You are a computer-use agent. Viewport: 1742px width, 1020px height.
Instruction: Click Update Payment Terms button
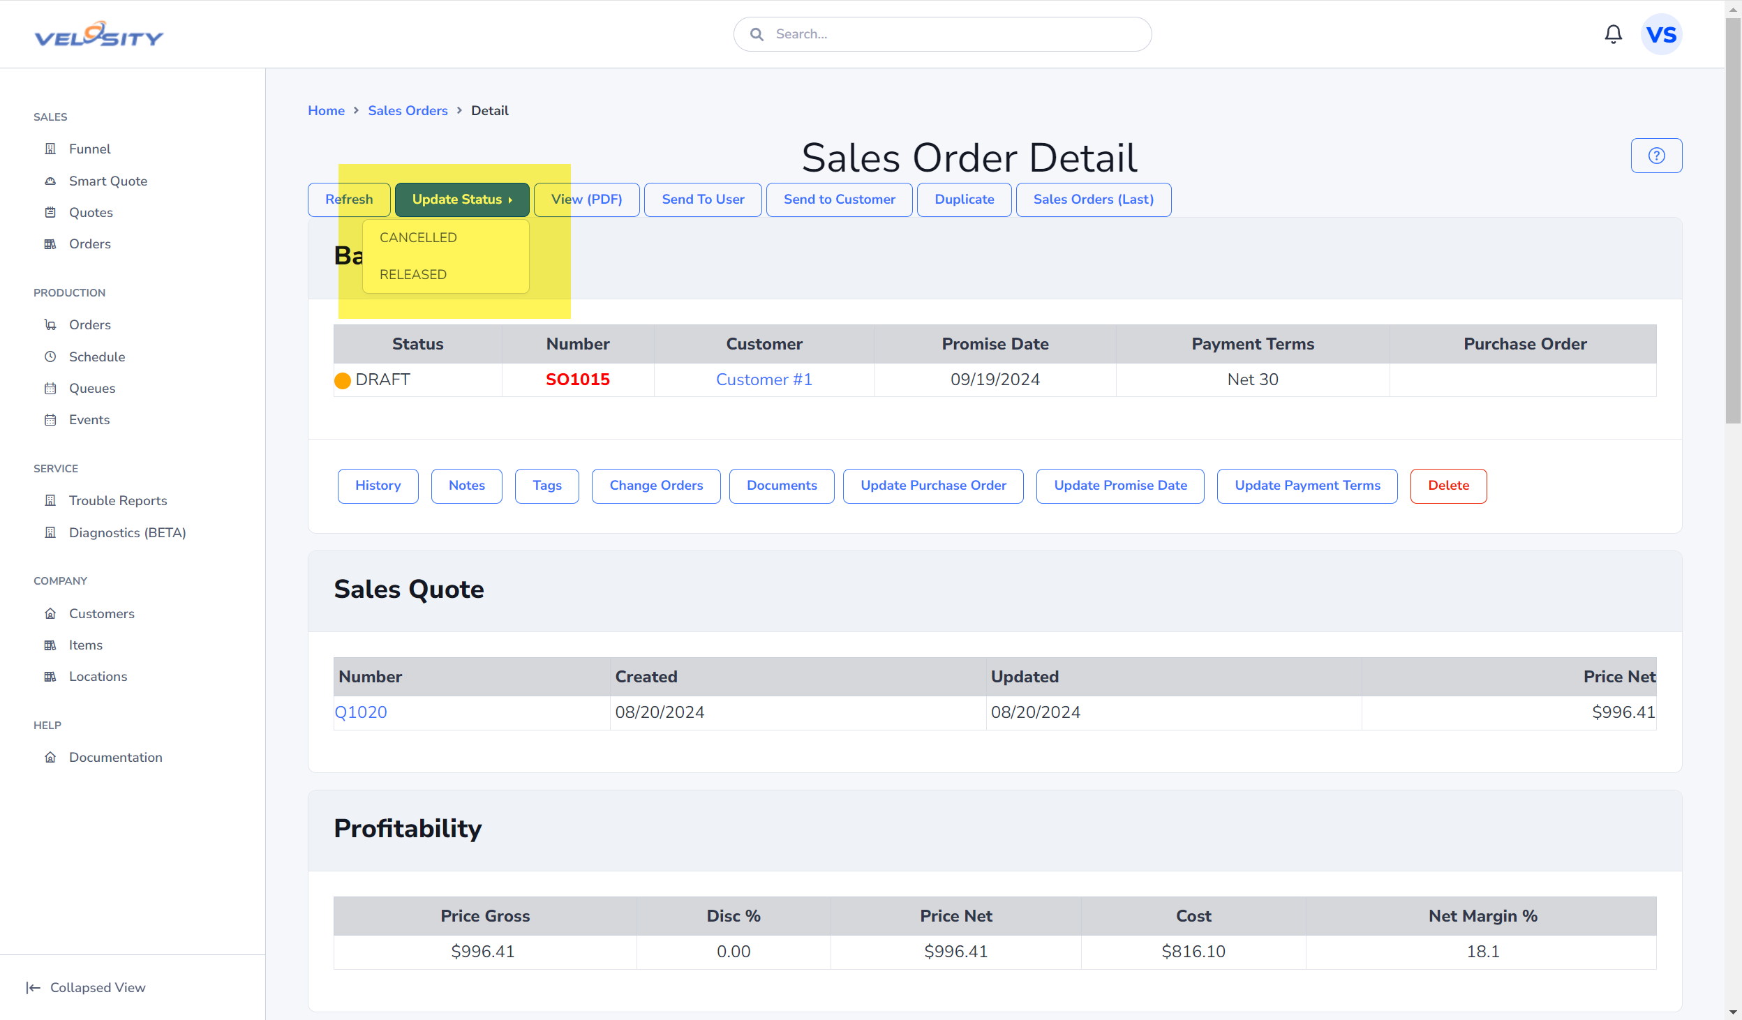(1307, 486)
